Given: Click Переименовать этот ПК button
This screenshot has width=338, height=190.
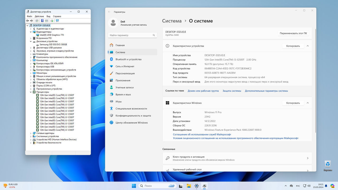Looking at the screenshot, I should pyautogui.click(x=293, y=34).
